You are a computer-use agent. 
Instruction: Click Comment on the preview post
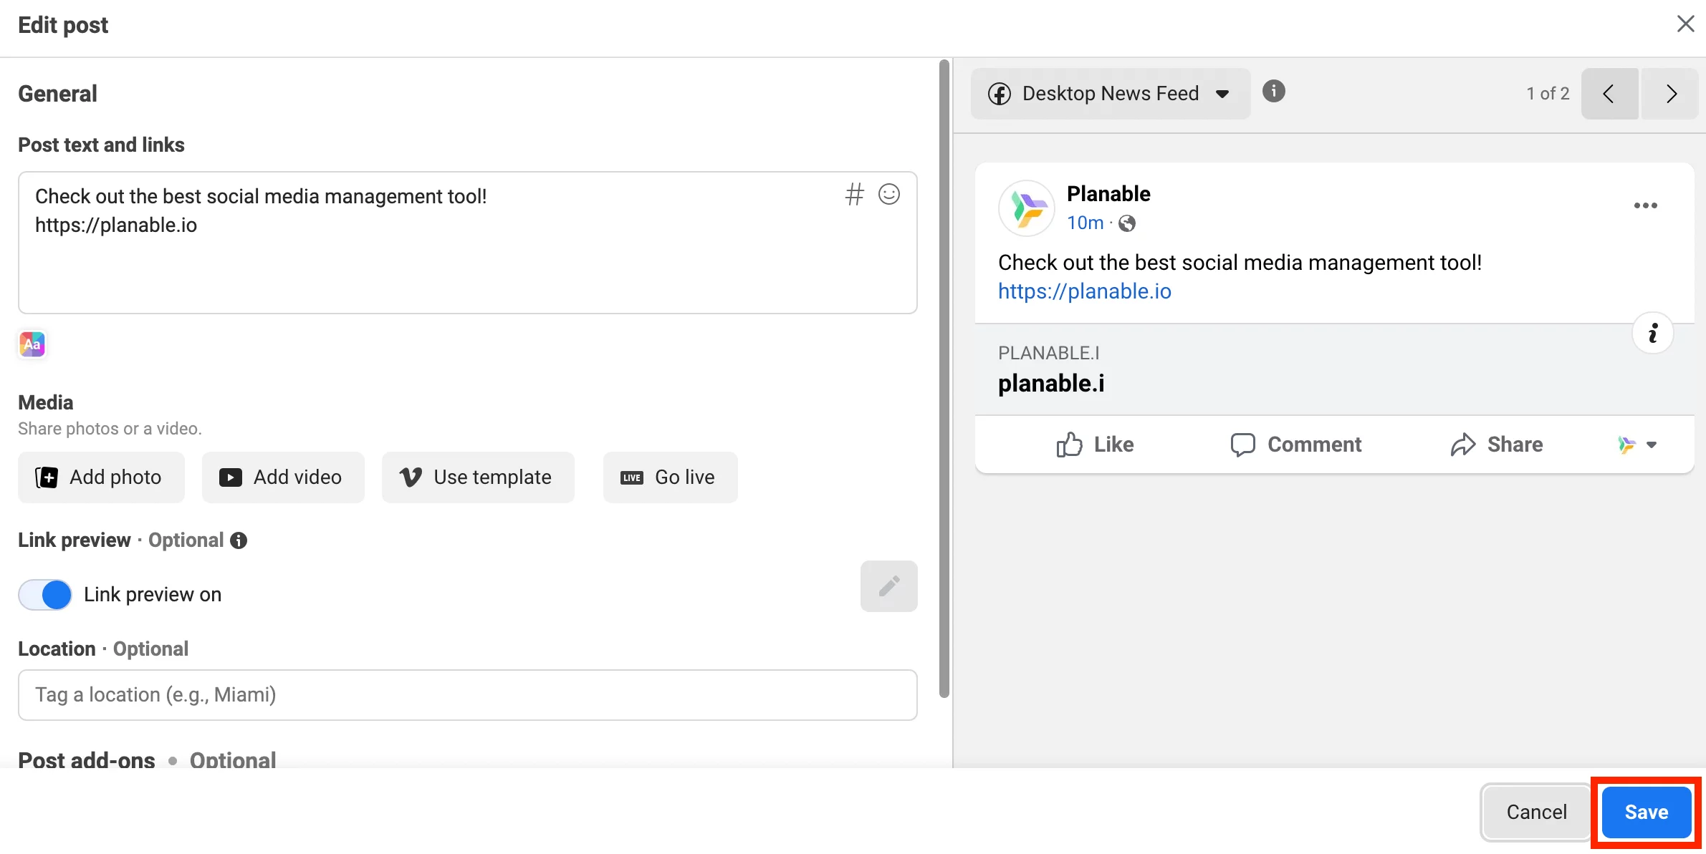(1295, 445)
